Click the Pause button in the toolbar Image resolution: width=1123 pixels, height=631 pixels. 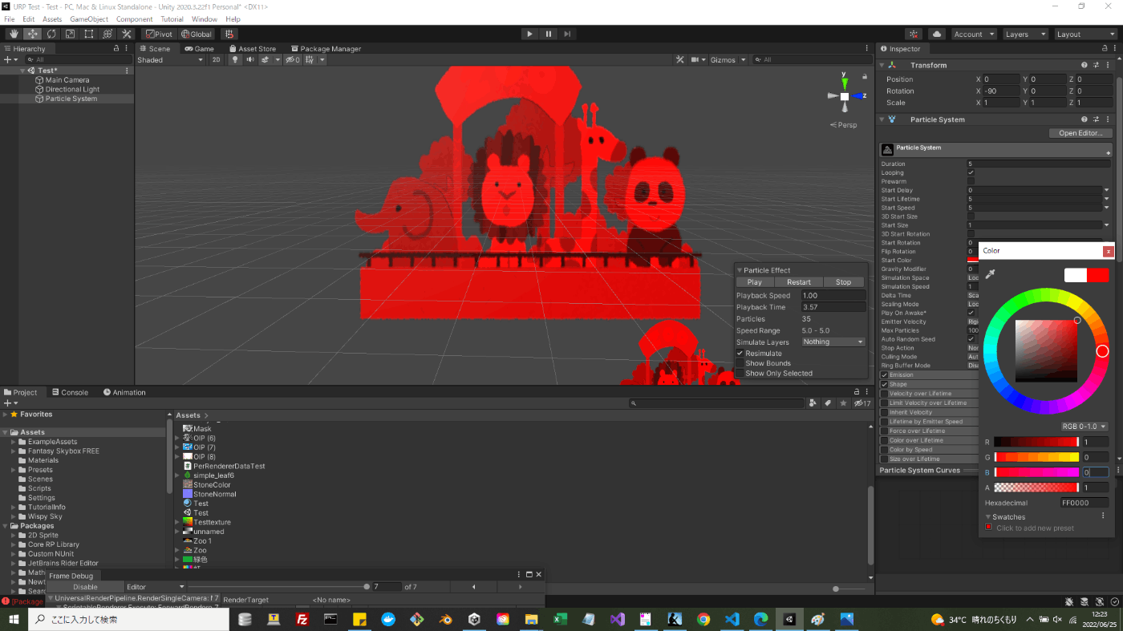[x=549, y=34]
